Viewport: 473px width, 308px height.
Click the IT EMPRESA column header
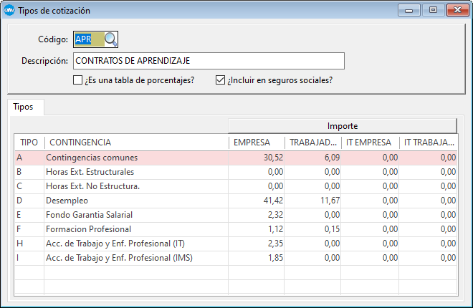(369, 143)
